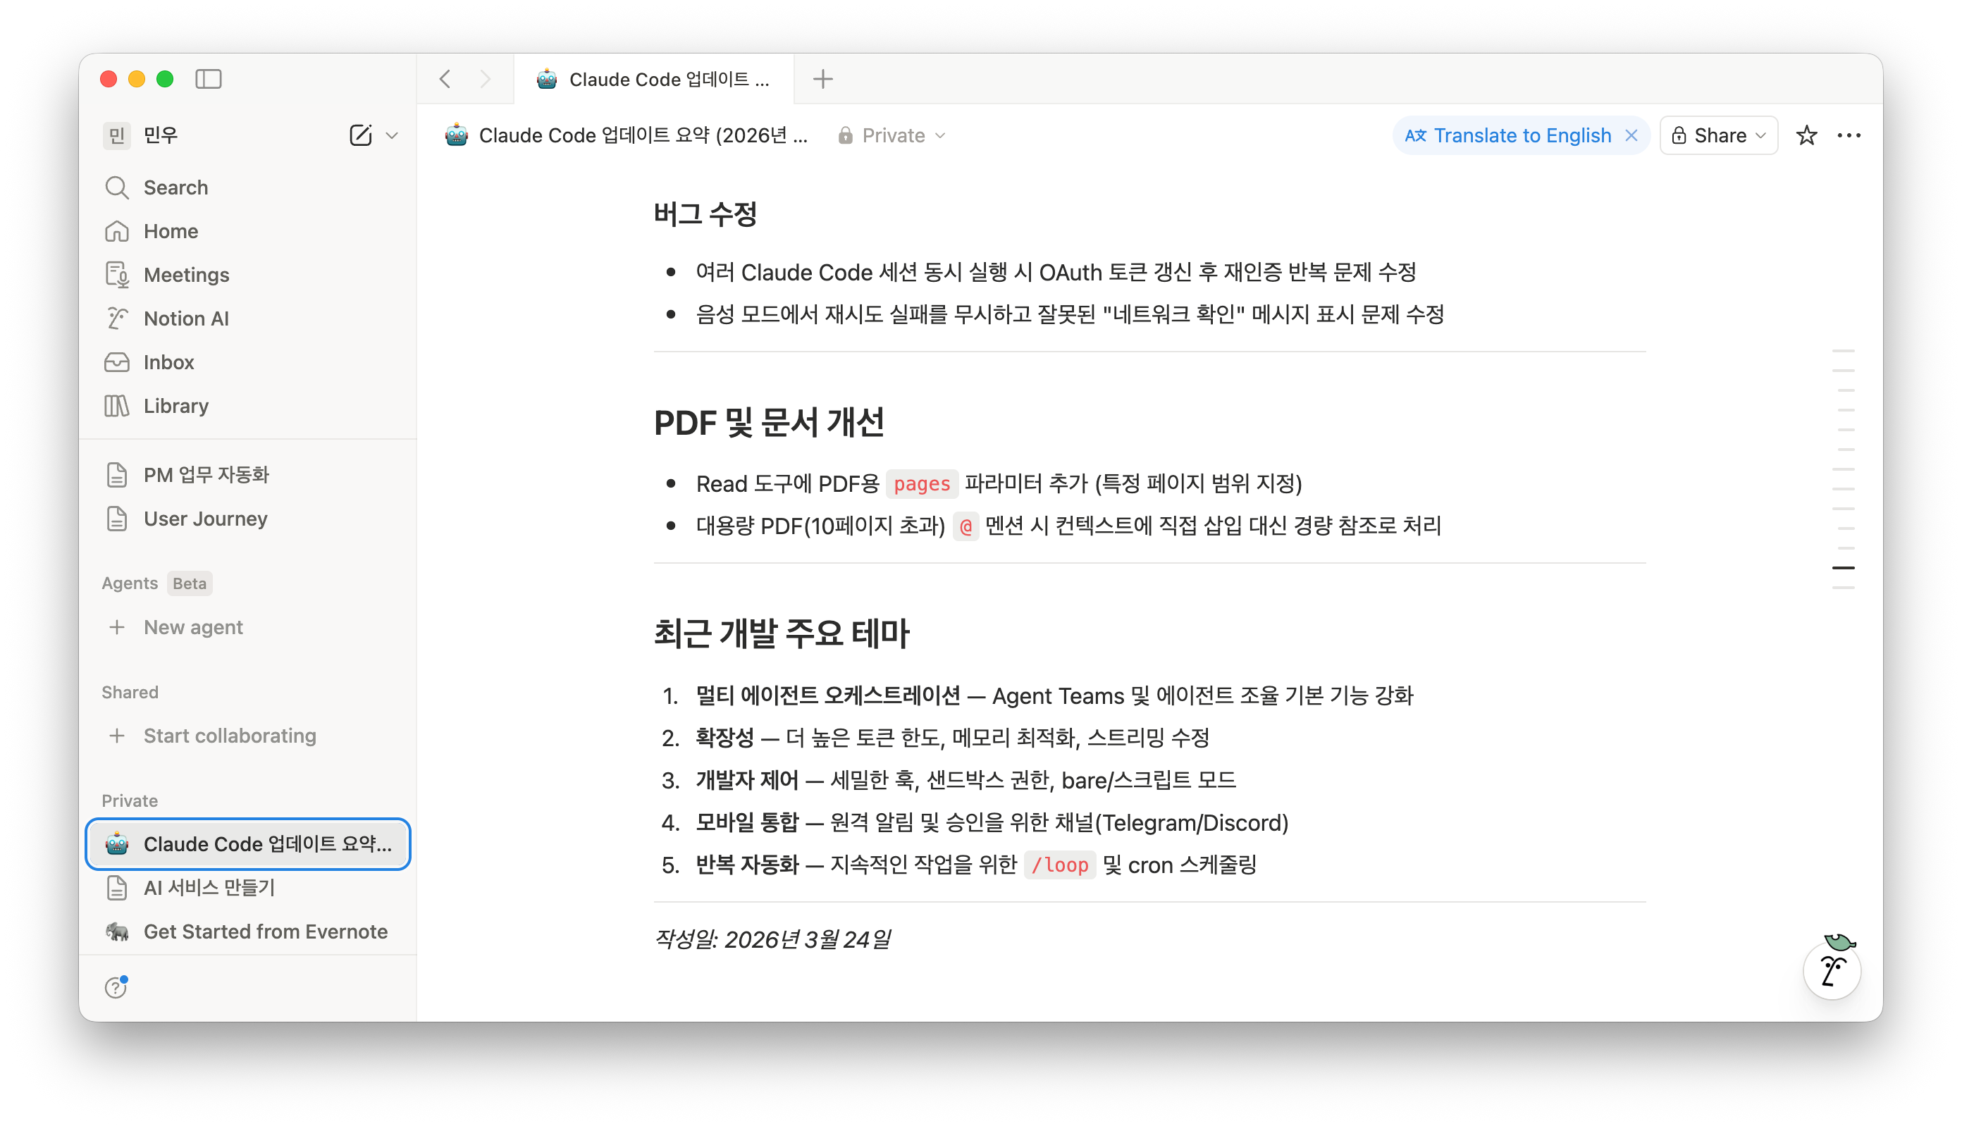Open Library in the sidebar

point(247,406)
